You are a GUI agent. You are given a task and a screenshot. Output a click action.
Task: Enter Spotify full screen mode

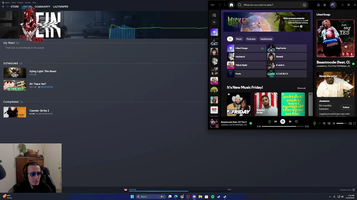click(354, 123)
